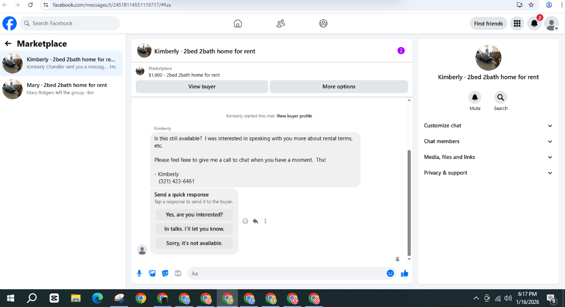Choose a GIF icon

(x=178, y=273)
